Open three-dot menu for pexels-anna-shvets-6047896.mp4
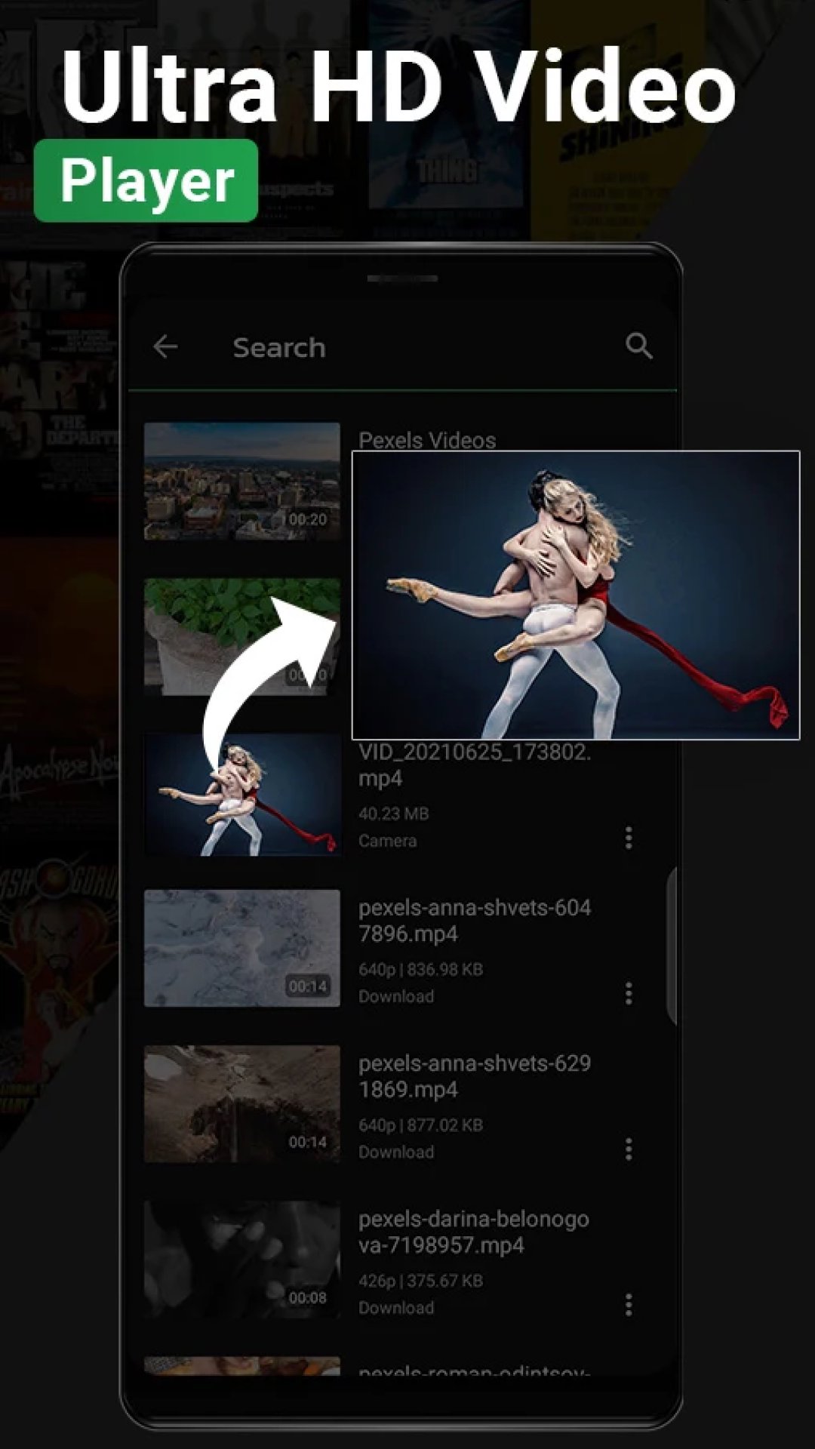This screenshot has height=1449, width=815. coord(628,994)
